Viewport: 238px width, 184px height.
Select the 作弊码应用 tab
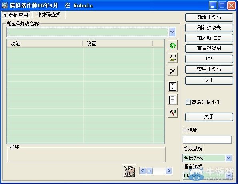pos(16,15)
